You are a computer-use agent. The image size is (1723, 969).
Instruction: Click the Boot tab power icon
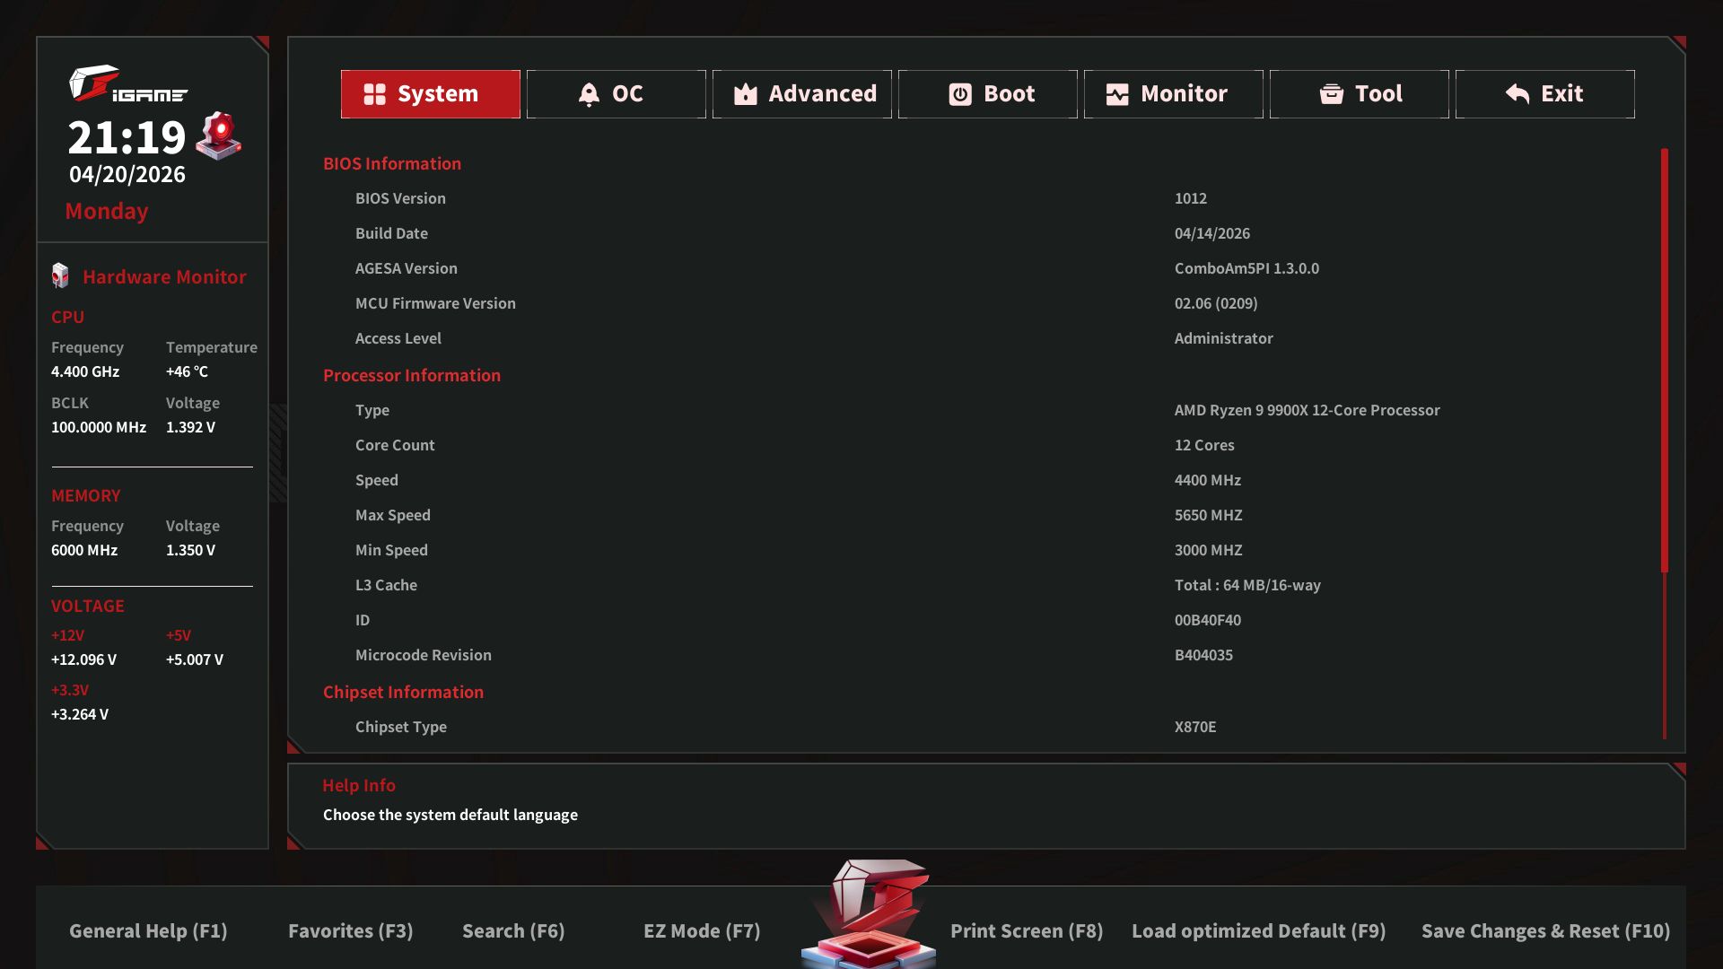click(960, 94)
